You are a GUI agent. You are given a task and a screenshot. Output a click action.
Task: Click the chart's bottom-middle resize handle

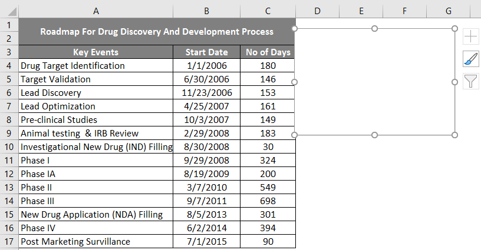(x=374, y=135)
